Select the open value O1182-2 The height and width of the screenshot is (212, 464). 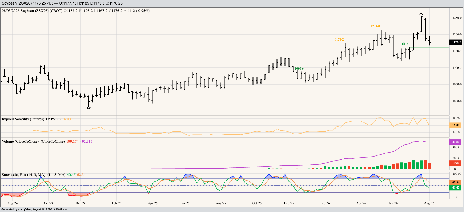coord(71,11)
